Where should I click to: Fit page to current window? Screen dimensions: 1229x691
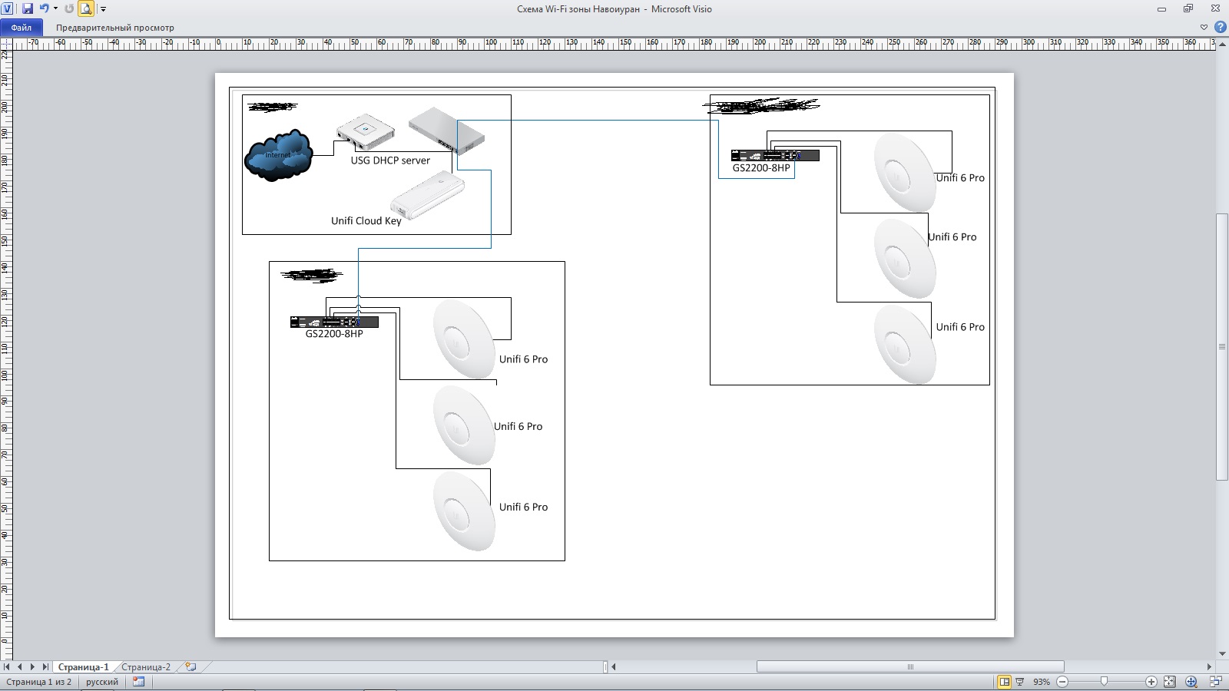[1169, 682]
